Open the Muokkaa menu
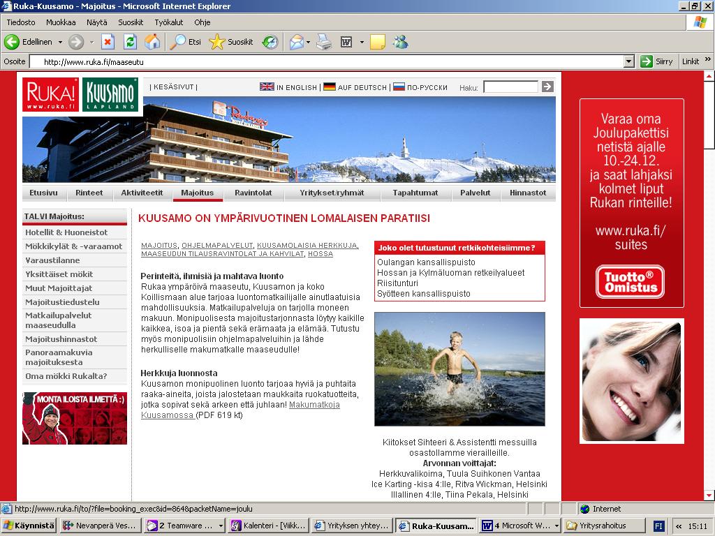Viewport: 715px width, 536px height. pyautogui.click(x=61, y=22)
